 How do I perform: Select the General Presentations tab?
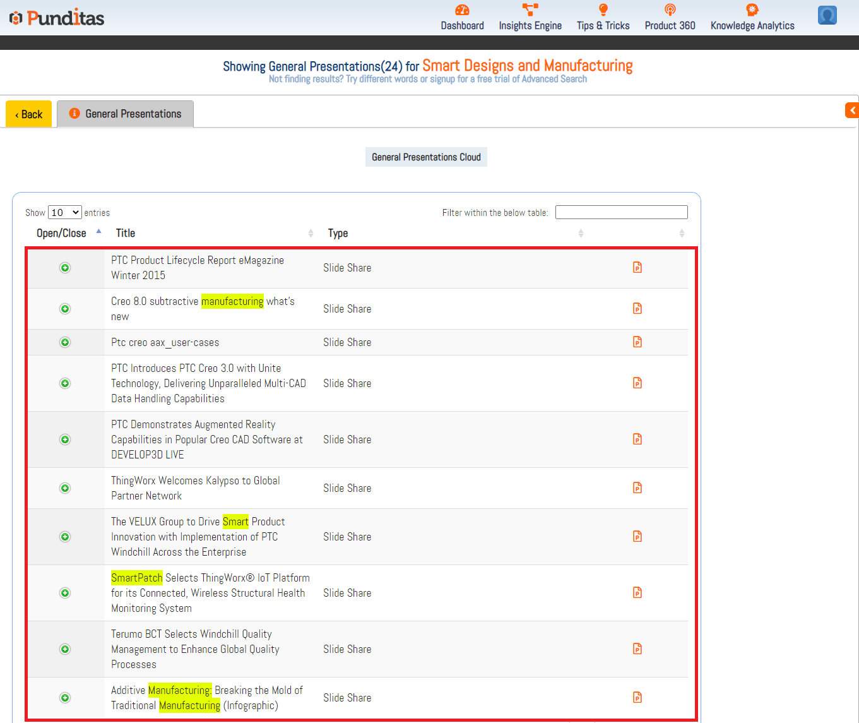coord(126,114)
